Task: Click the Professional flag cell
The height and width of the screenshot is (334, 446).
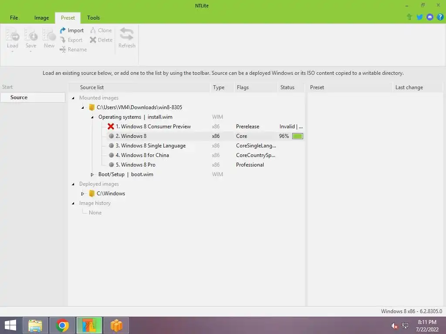Action: click(x=250, y=165)
